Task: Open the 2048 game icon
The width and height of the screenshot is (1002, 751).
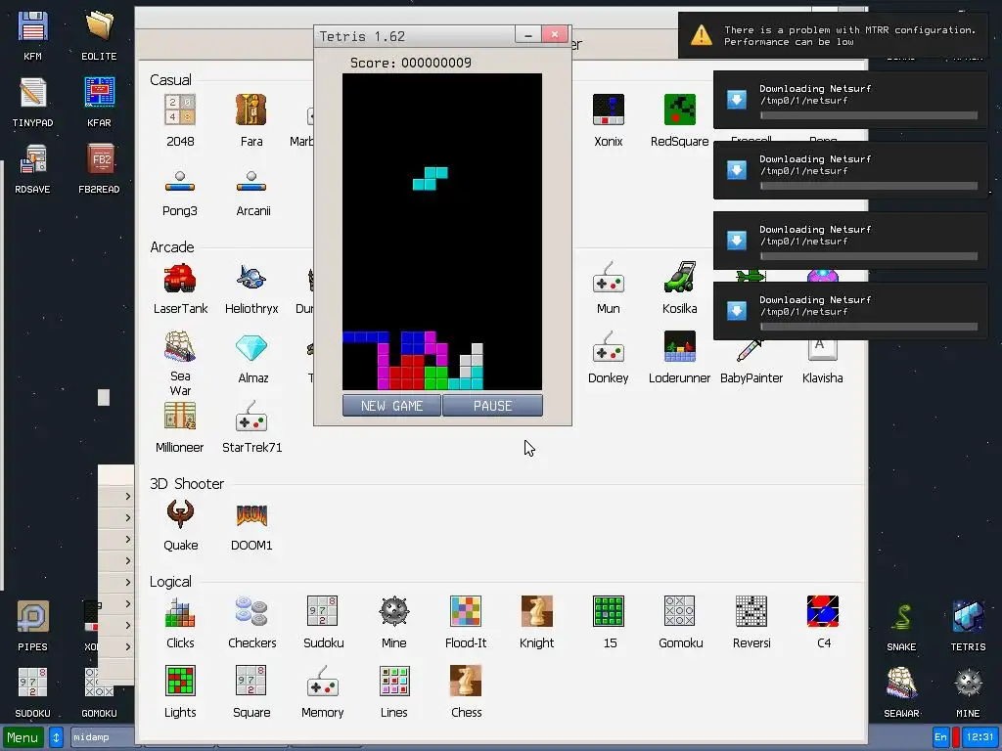Action: 180,110
